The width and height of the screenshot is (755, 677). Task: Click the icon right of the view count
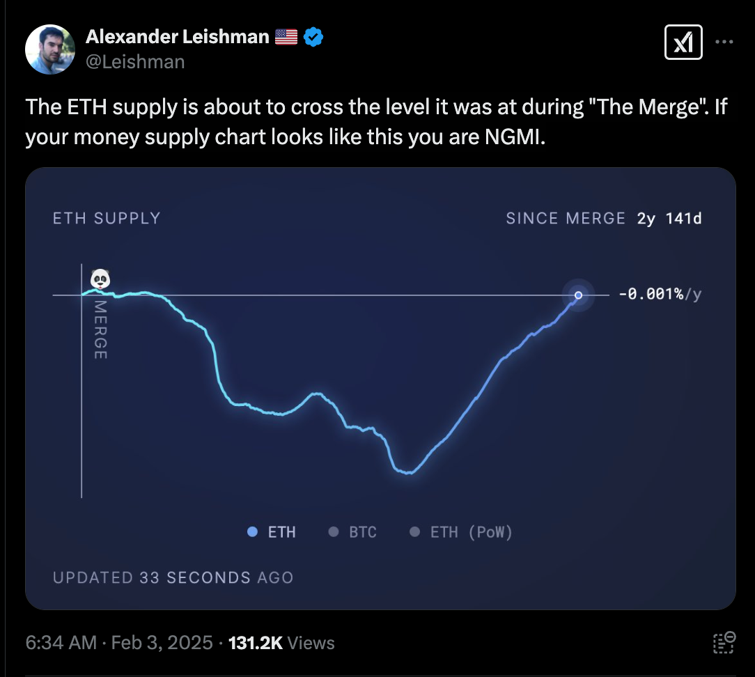pyautogui.click(x=724, y=641)
